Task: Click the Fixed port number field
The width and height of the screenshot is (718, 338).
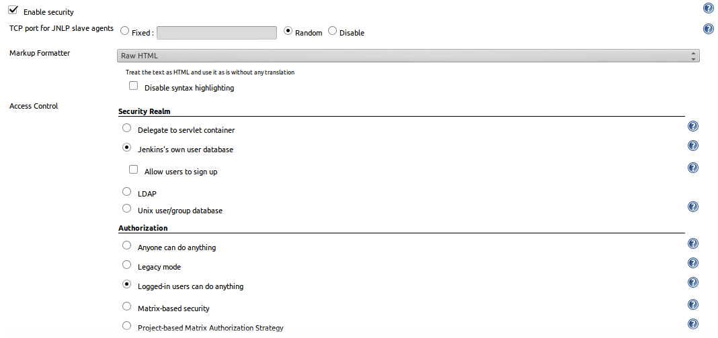Action: [x=216, y=33]
